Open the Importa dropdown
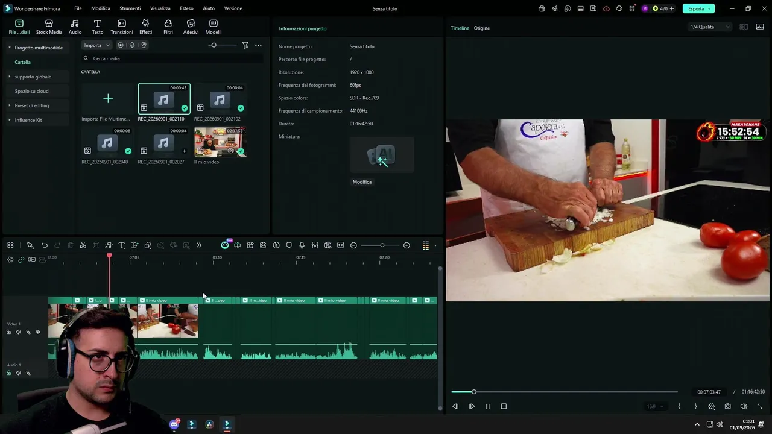Viewport: 772px width, 434px height. pos(96,45)
